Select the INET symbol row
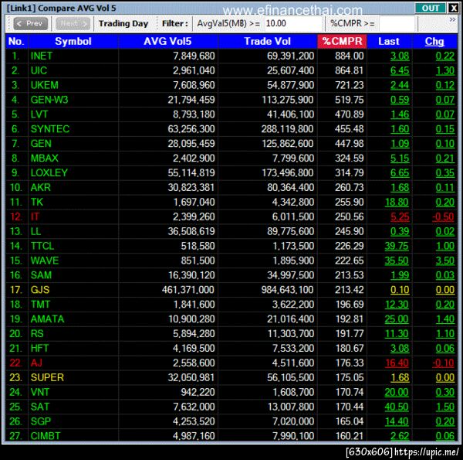The height and width of the screenshot is (460, 463). tap(231, 56)
